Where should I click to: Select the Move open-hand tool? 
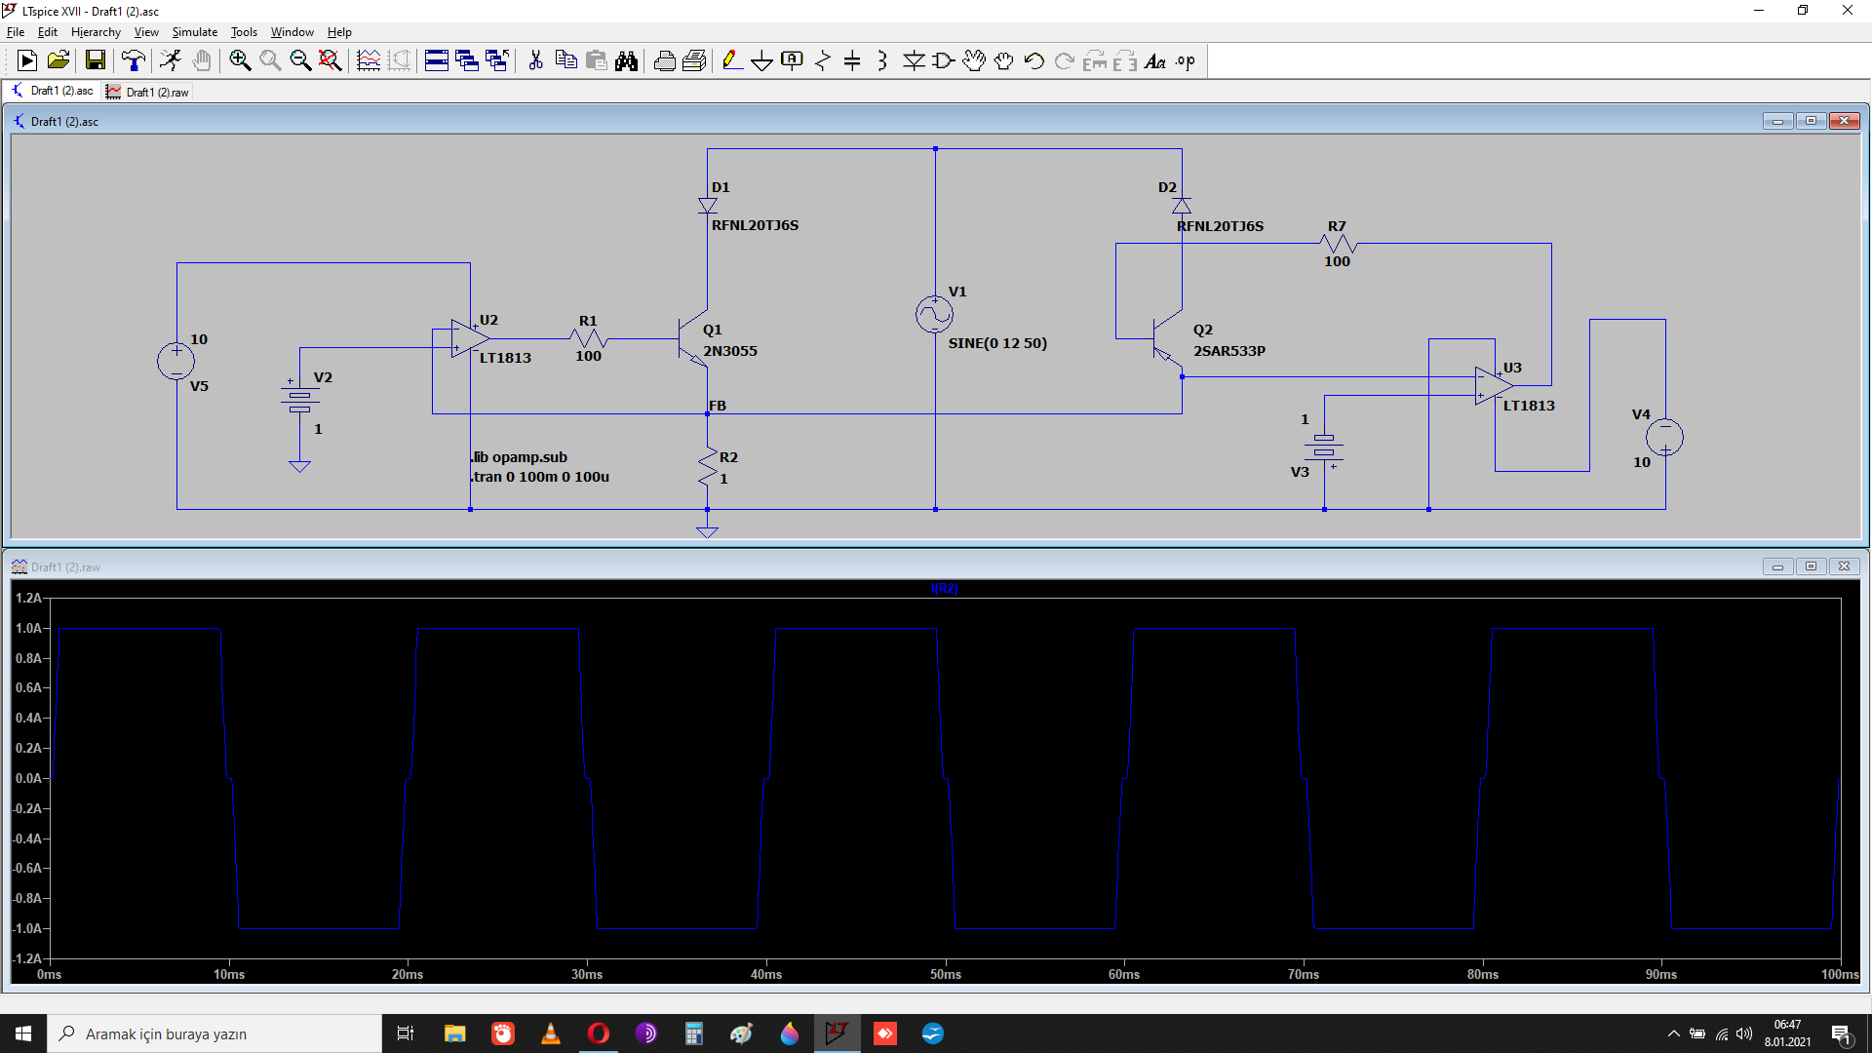pyautogui.click(x=974, y=61)
